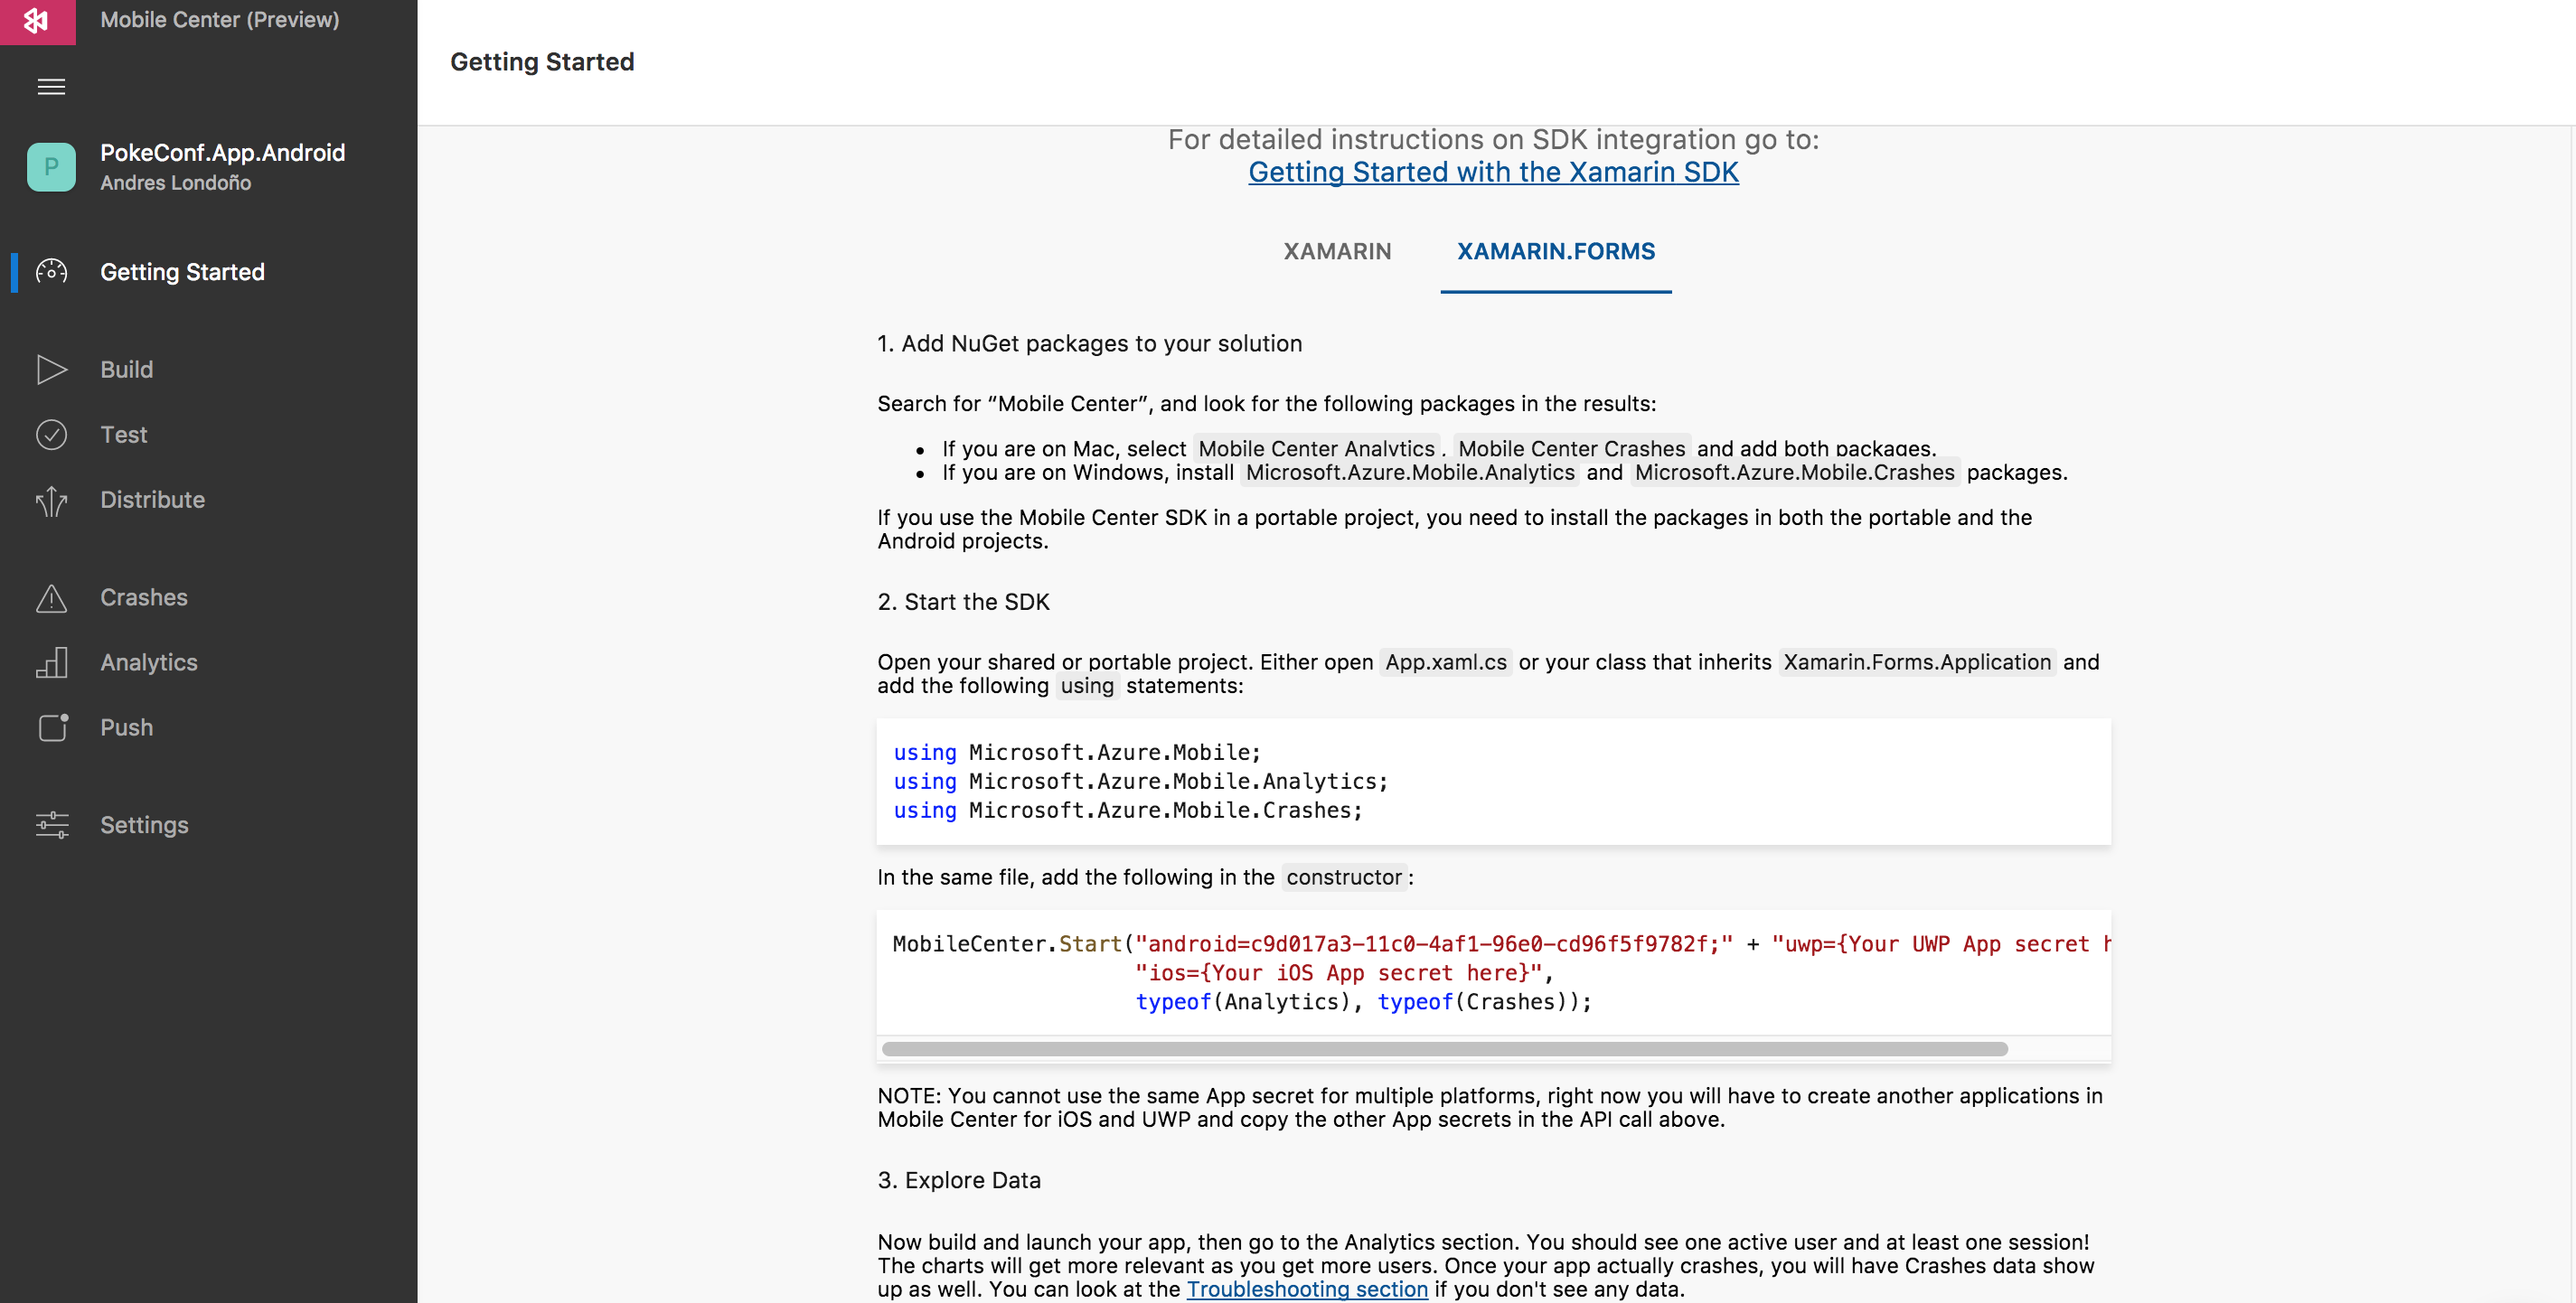Switch to the XAMARIN tab

pyautogui.click(x=1337, y=252)
